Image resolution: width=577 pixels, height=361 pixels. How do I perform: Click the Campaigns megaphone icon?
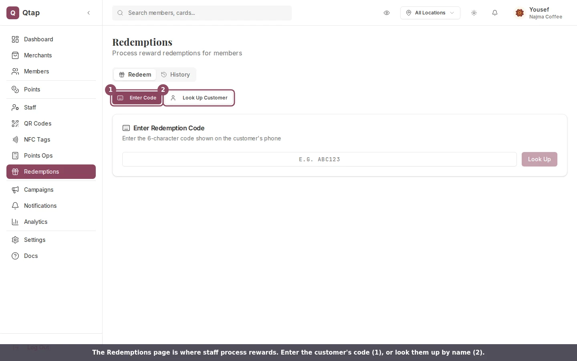point(15,190)
